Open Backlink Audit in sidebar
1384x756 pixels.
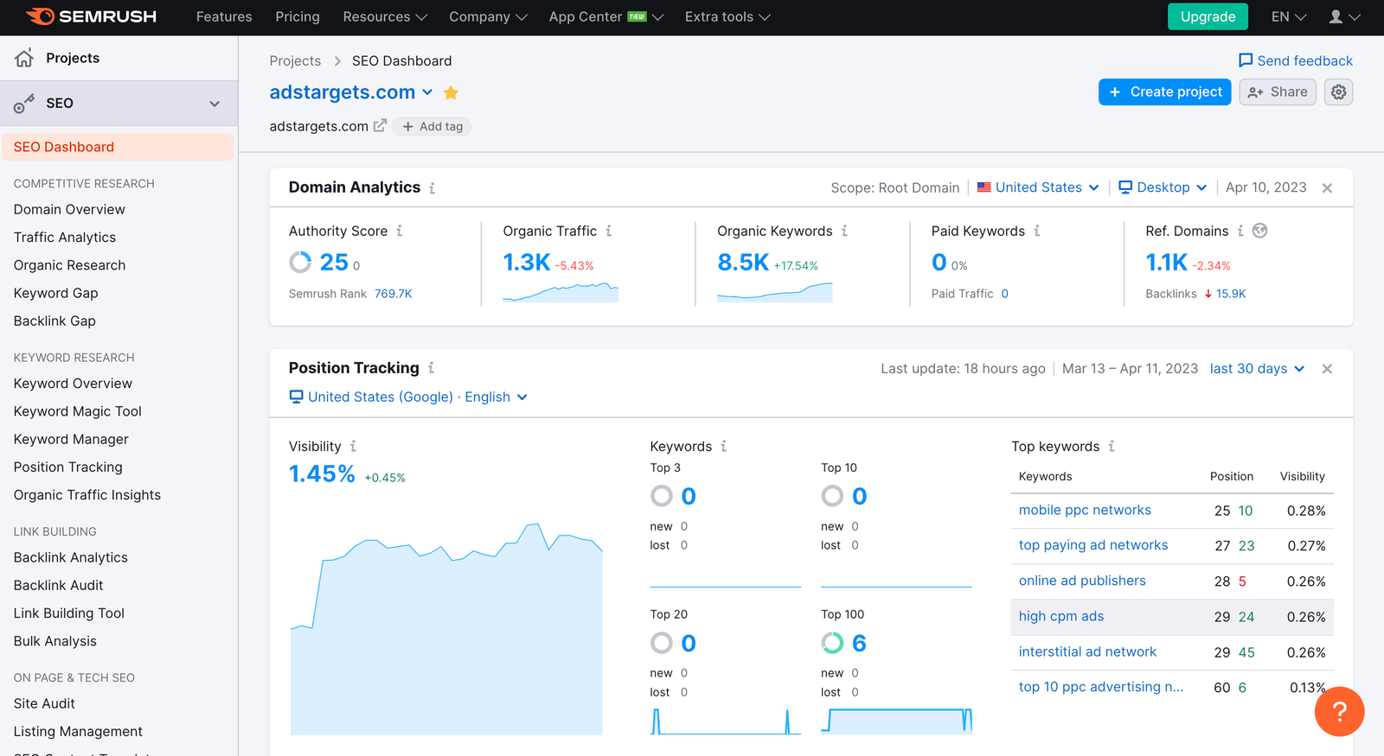coord(58,585)
